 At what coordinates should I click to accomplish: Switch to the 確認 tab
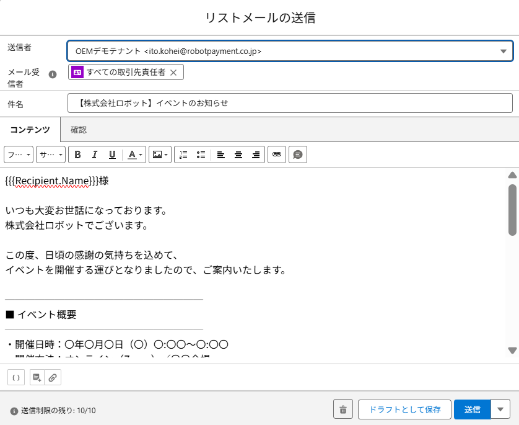[x=79, y=130]
